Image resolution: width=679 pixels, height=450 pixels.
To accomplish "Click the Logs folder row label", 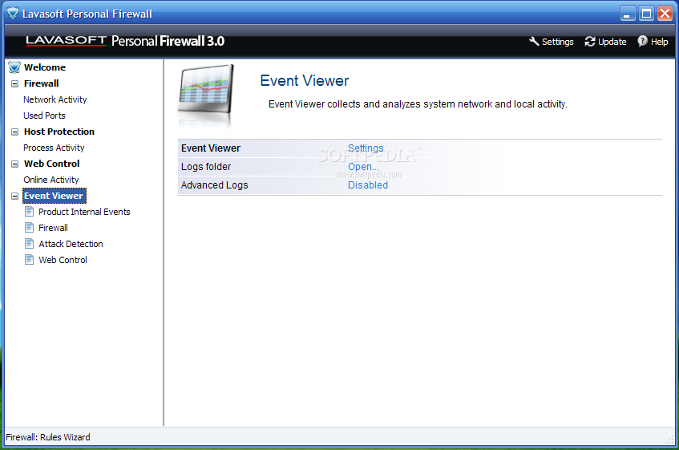I will point(206,166).
